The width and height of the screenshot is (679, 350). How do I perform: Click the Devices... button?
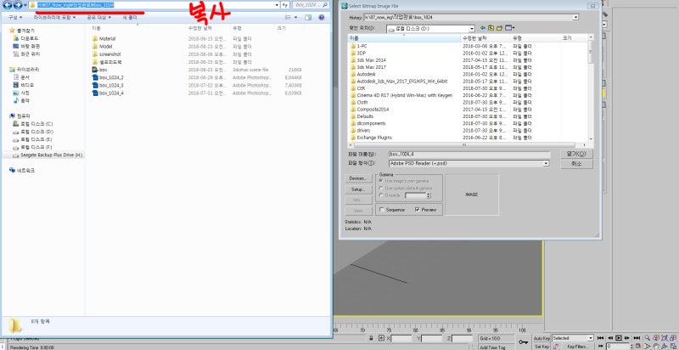[x=358, y=178]
